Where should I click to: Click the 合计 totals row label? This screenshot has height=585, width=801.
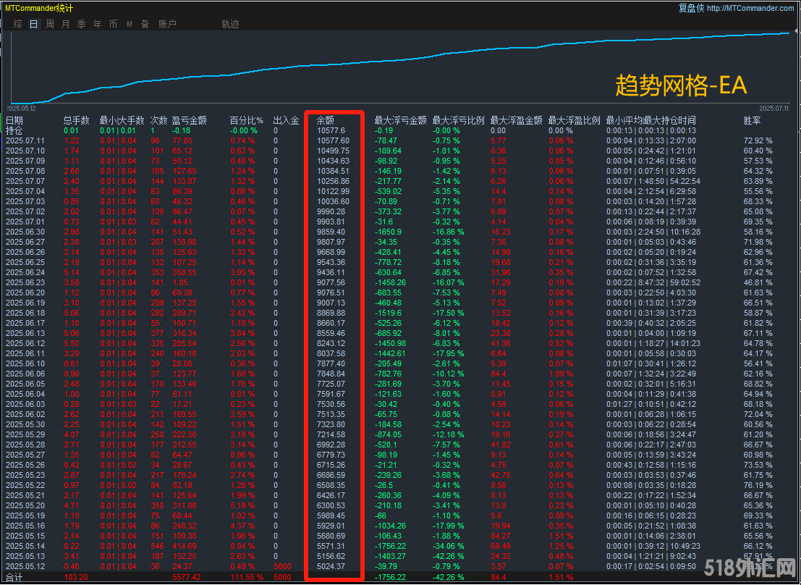point(14,577)
